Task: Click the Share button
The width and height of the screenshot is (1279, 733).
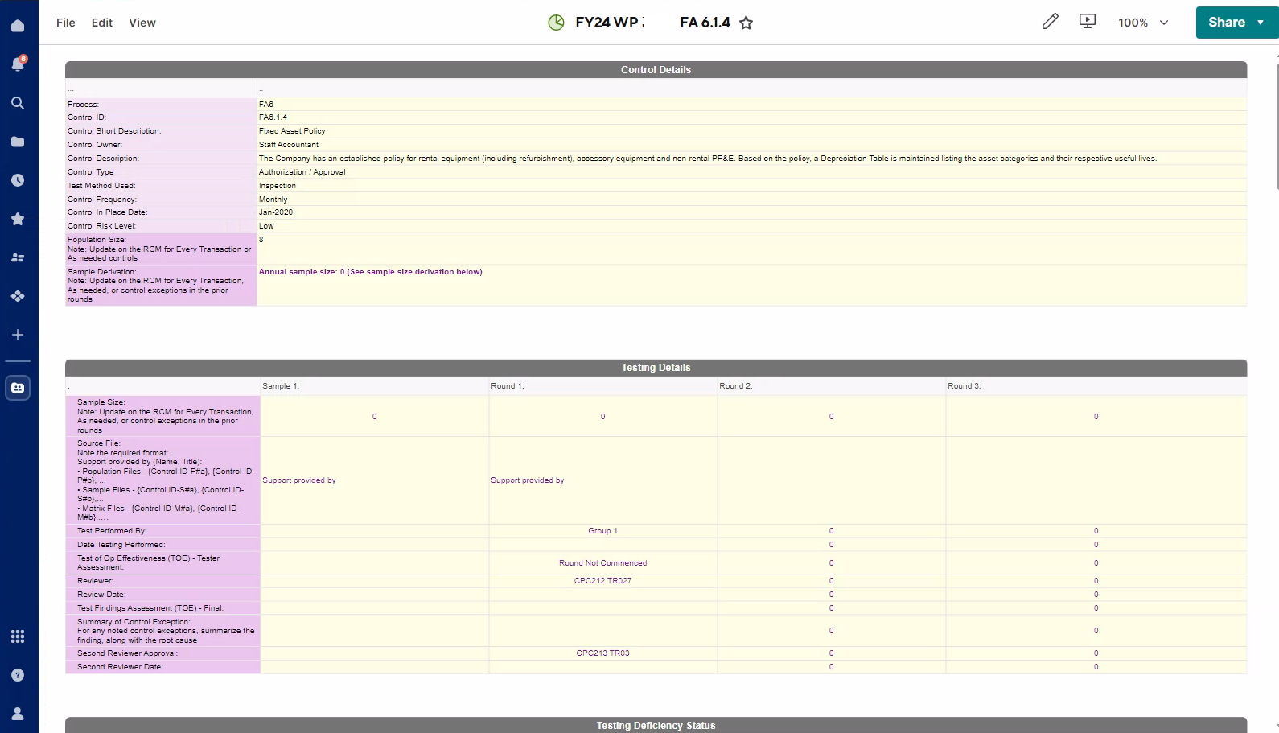Action: click(1226, 23)
